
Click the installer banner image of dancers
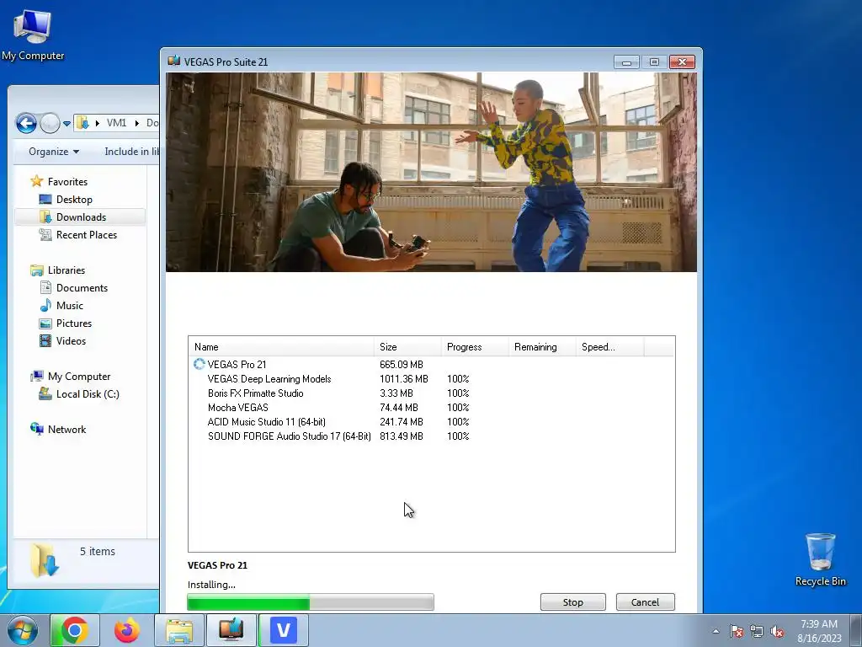click(x=431, y=172)
